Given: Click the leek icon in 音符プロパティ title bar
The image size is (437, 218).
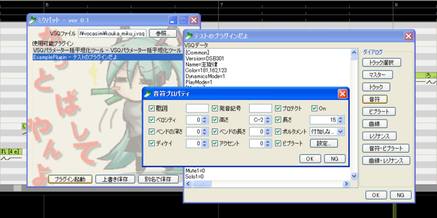Looking at the screenshot, I should click(148, 94).
